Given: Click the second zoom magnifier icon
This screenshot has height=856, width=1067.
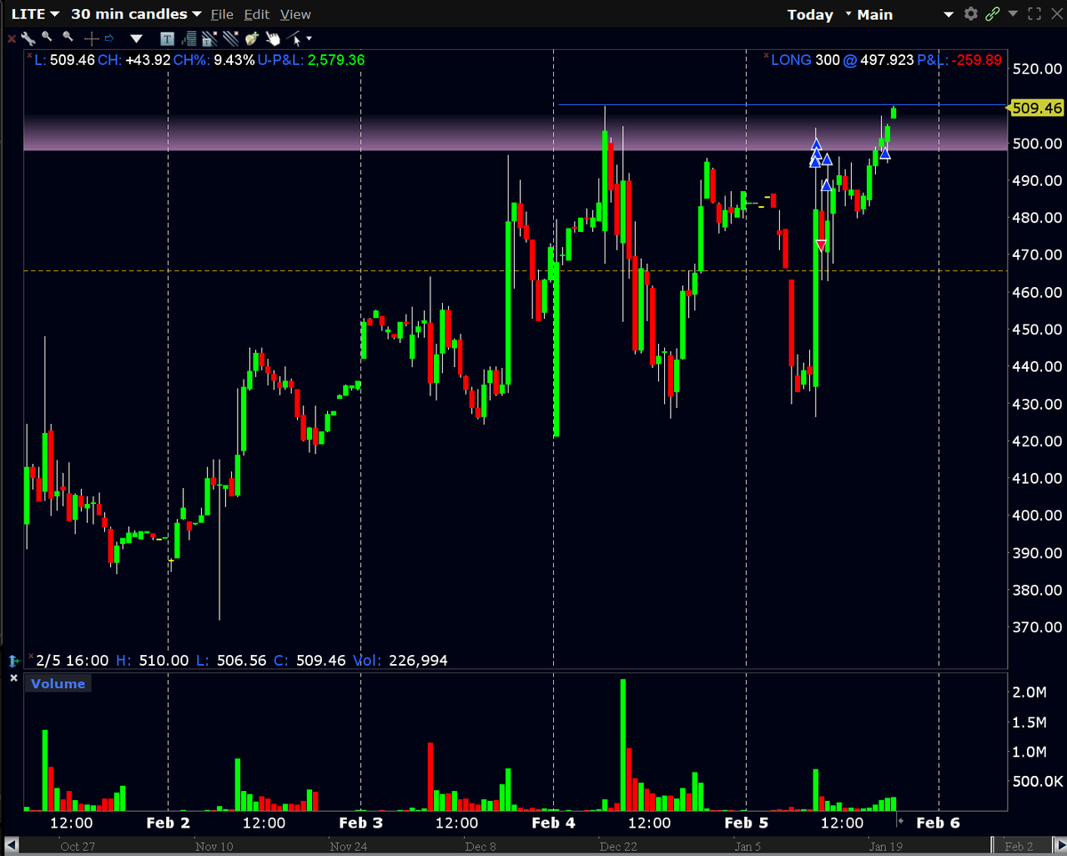Looking at the screenshot, I should click(x=68, y=38).
